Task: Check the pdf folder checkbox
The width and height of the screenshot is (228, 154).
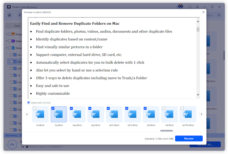Action: click(11, 68)
